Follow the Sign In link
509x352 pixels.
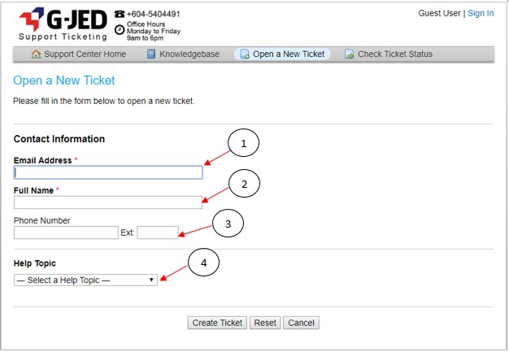(x=481, y=14)
